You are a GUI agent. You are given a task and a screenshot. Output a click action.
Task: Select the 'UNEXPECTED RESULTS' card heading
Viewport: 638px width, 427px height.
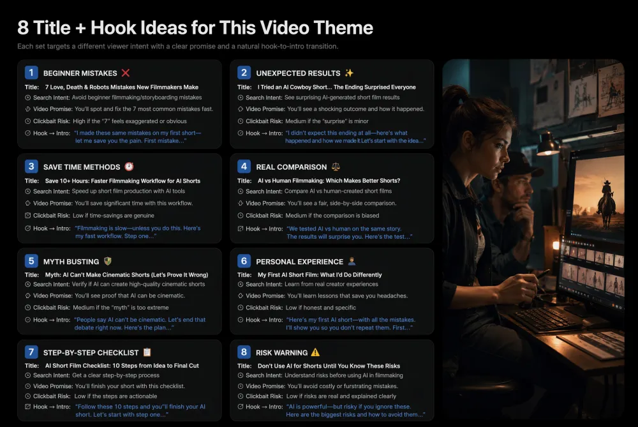tap(298, 73)
